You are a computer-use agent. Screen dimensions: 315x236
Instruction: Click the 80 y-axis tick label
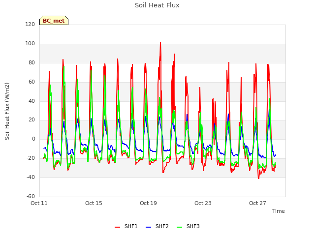tap(31, 62)
